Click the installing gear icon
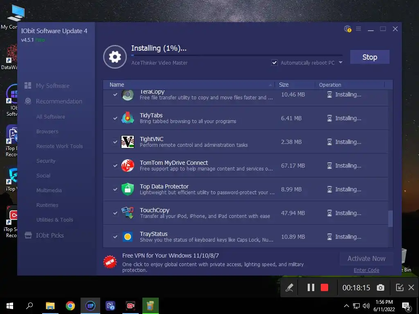The image size is (419, 314). click(x=115, y=56)
